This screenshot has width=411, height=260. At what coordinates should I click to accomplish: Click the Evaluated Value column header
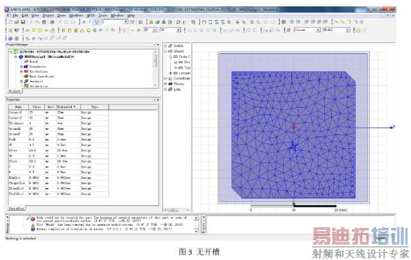click(x=68, y=107)
